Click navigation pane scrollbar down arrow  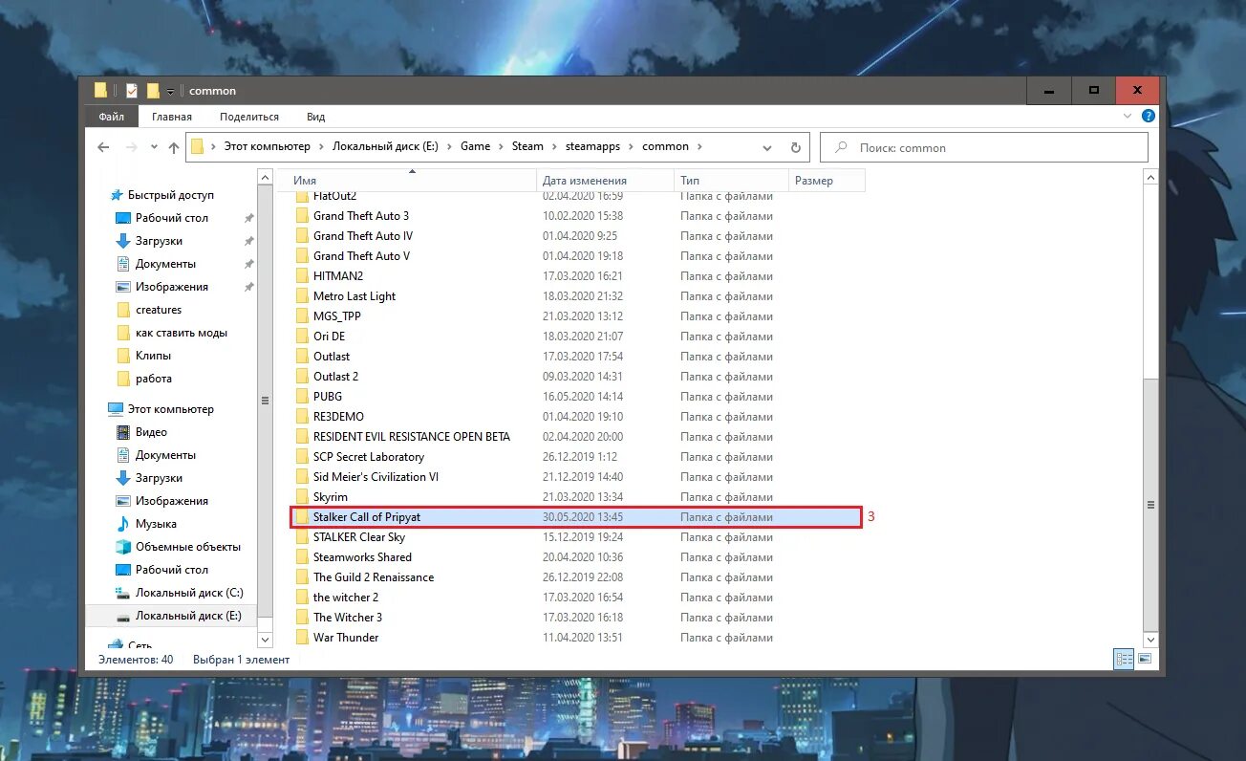click(265, 640)
